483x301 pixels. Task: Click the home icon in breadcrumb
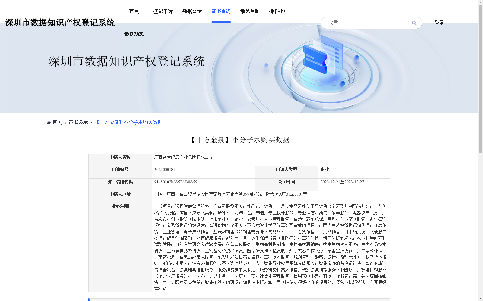pyautogui.click(x=49, y=122)
